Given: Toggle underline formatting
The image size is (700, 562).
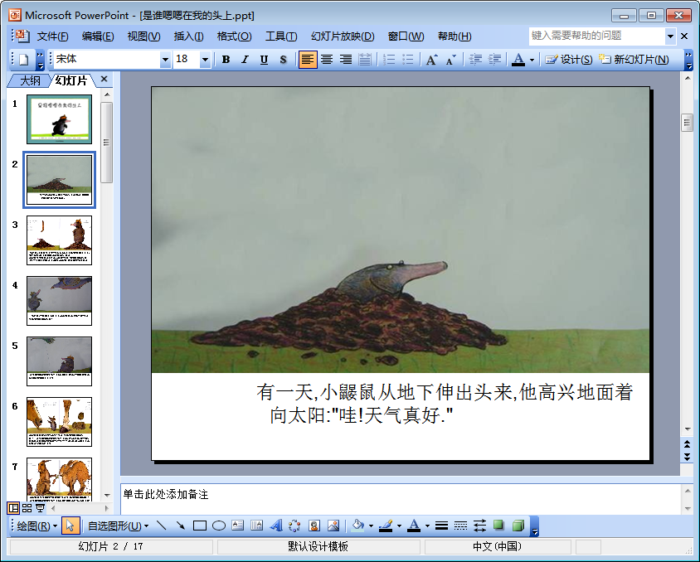Looking at the screenshot, I should point(264,60).
